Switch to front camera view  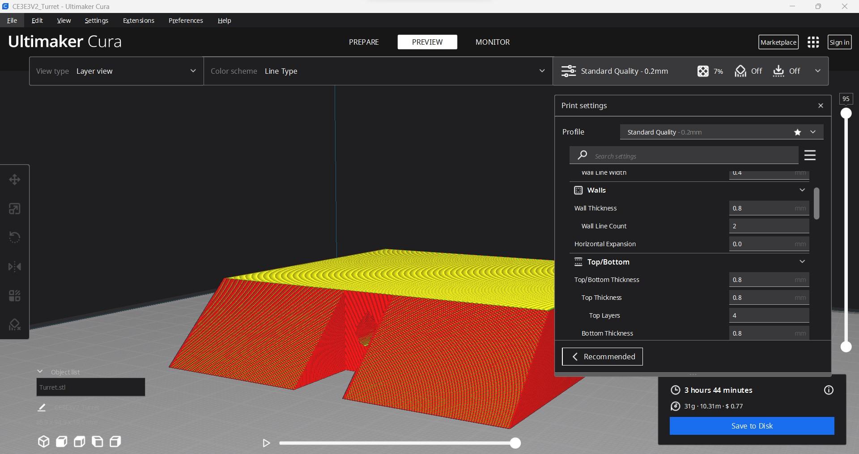coord(61,442)
